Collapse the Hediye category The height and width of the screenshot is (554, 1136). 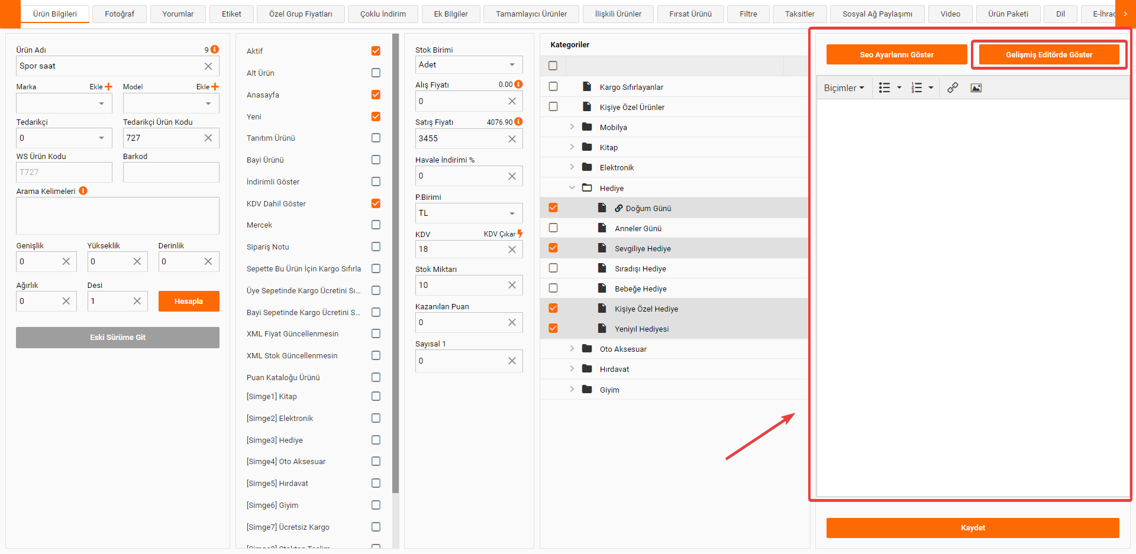tap(572, 187)
